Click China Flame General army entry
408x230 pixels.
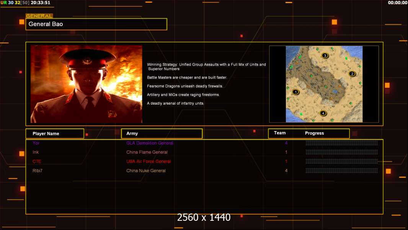click(x=147, y=152)
